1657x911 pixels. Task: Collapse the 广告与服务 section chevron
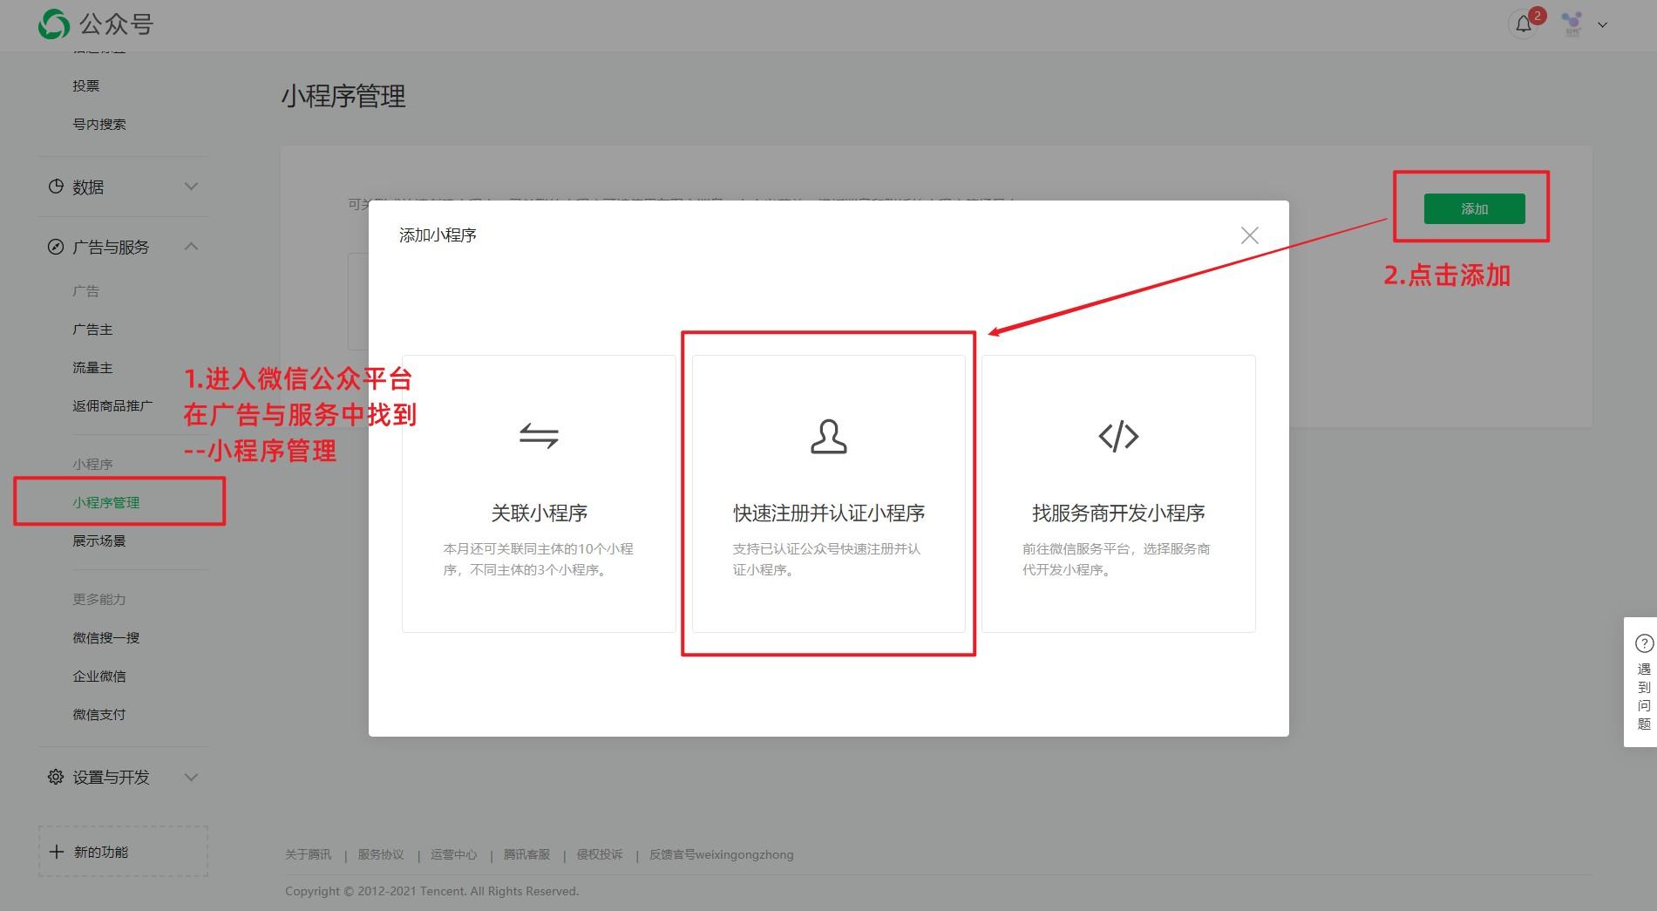click(x=192, y=247)
